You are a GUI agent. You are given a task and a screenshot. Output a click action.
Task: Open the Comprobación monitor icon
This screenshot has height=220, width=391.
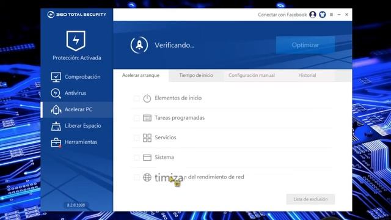coord(56,77)
